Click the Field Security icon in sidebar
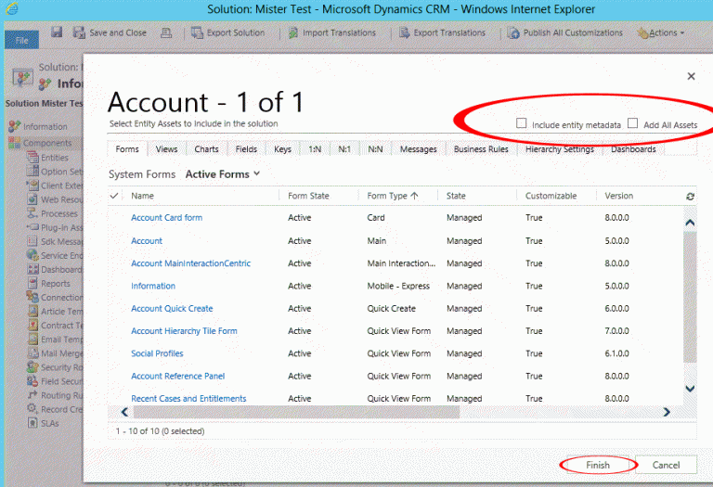 click(x=32, y=381)
